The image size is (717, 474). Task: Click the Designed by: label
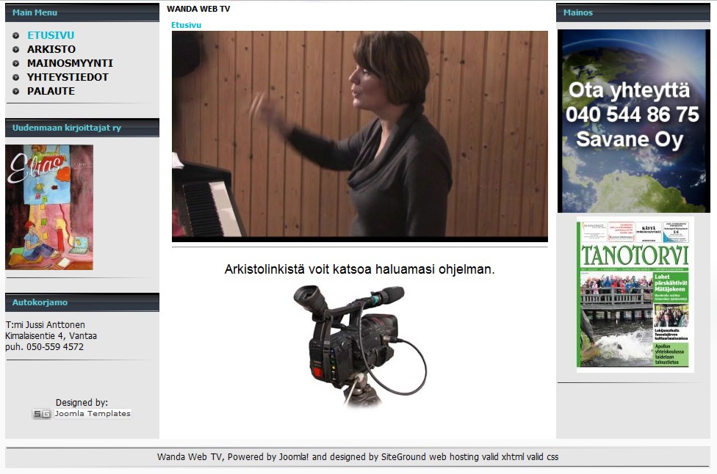click(82, 402)
